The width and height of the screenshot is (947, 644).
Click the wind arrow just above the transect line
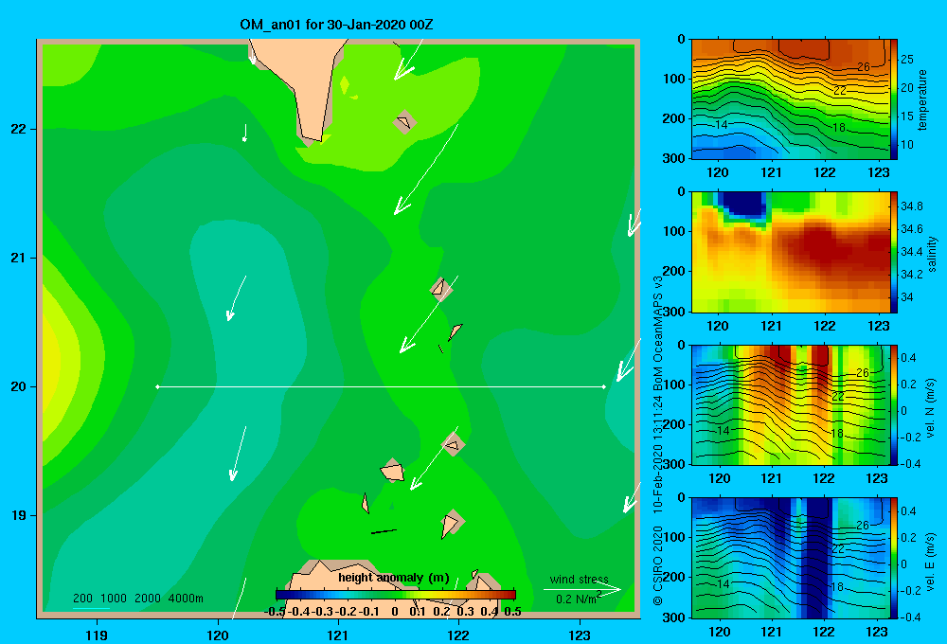coord(428,314)
